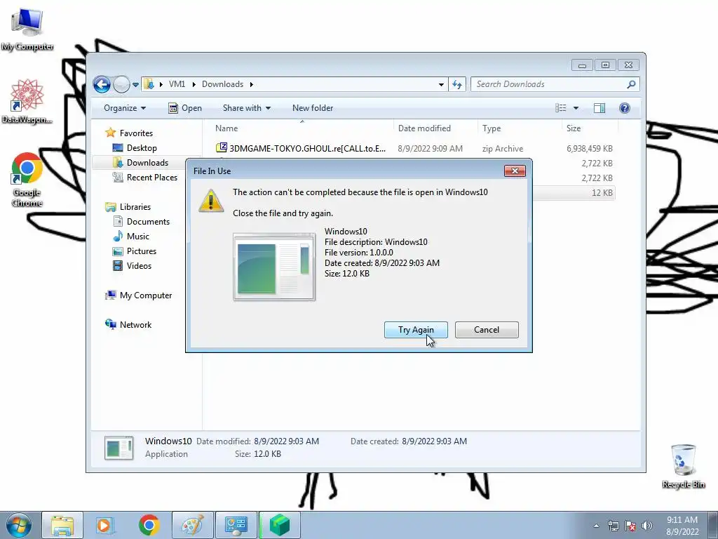Open DataWagon desktop shortcut
Viewport: 718px width, 539px height.
27,102
